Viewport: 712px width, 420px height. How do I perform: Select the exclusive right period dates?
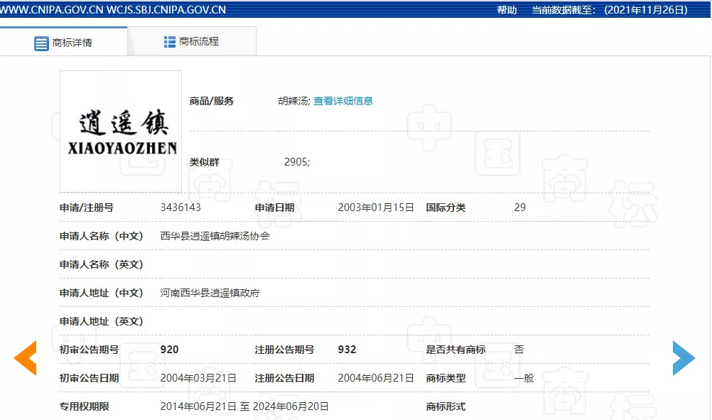pyautogui.click(x=244, y=406)
